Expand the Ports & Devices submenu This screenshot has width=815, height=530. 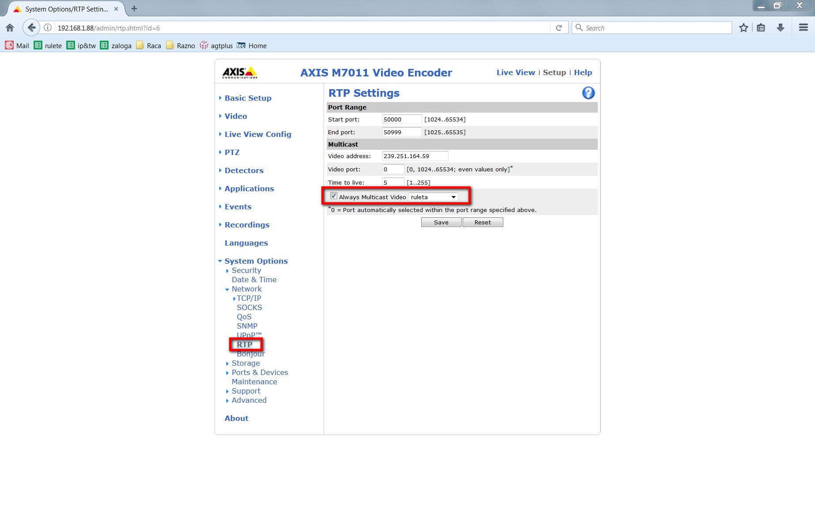[x=260, y=372]
